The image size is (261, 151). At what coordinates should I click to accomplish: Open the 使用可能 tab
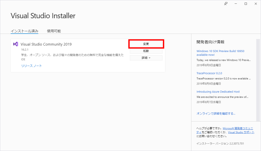pyautogui.click(x=54, y=31)
